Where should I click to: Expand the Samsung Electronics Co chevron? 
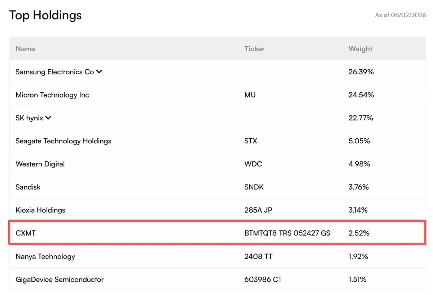(99, 71)
